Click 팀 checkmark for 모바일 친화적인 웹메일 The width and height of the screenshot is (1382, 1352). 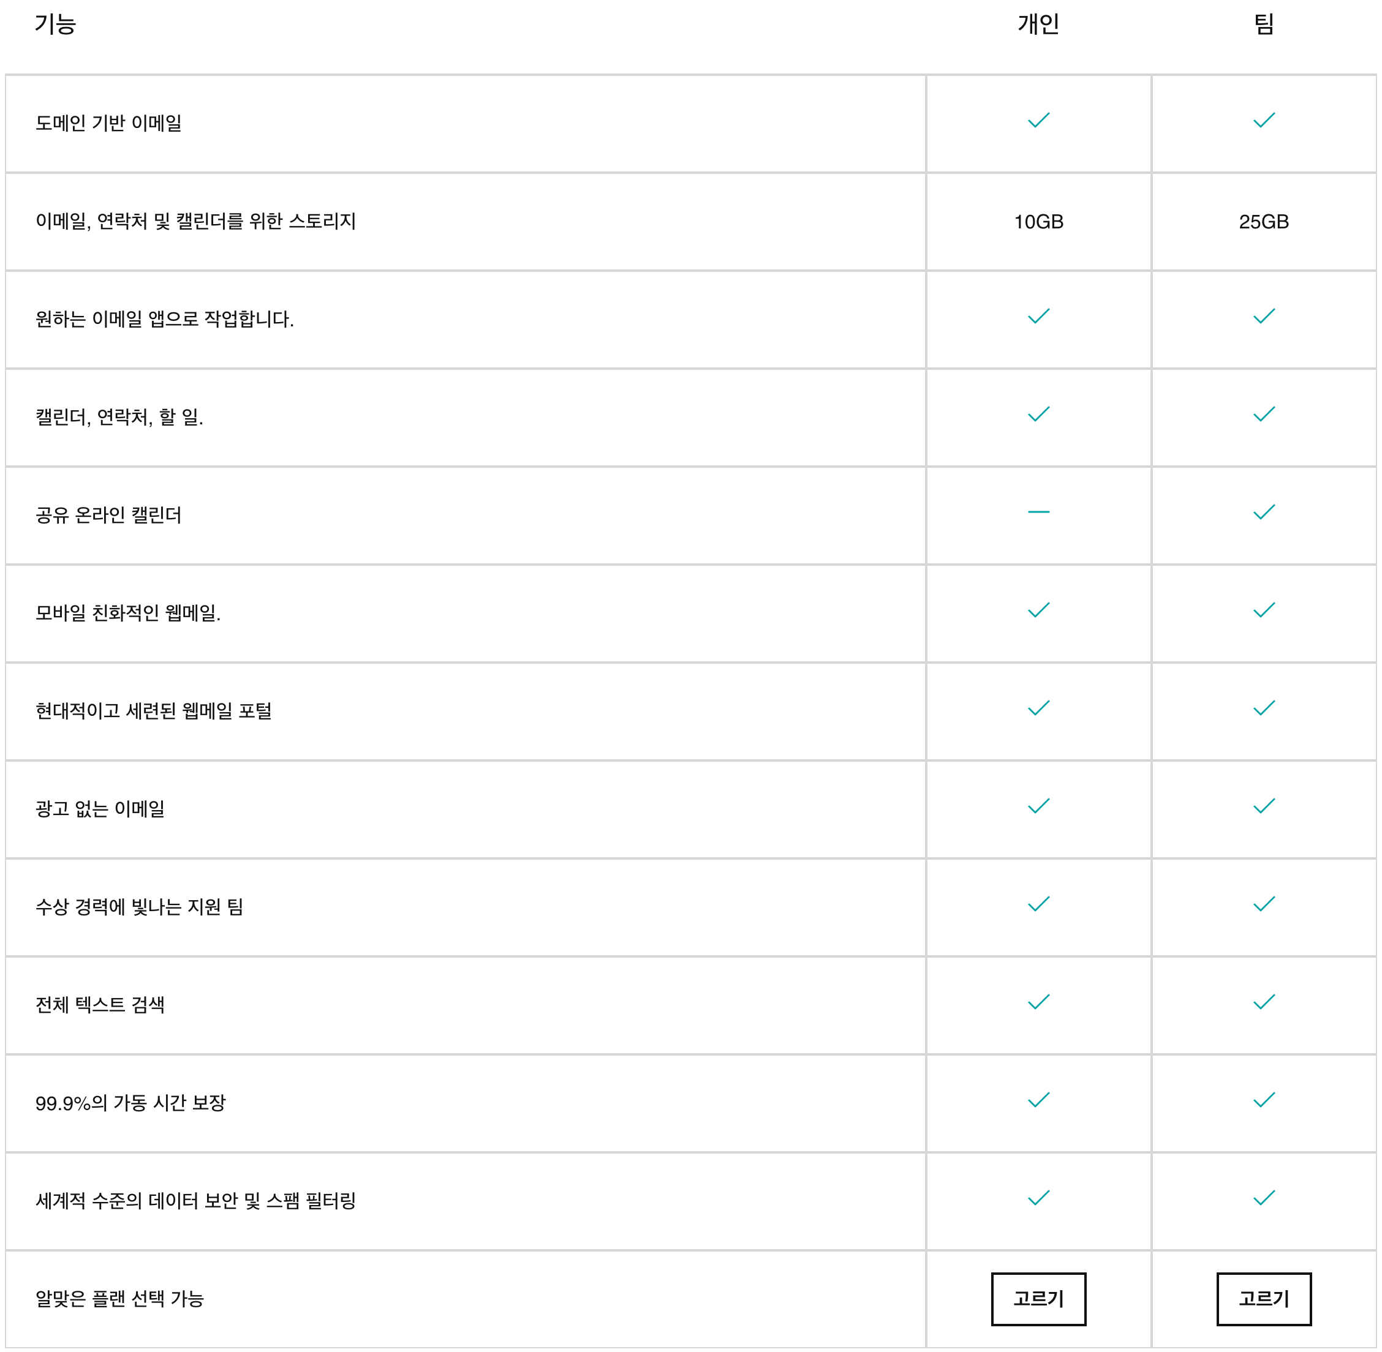pos(1263,610)
